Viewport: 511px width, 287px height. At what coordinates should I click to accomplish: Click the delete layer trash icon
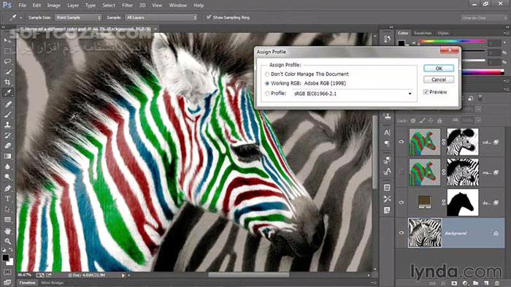point(497,283)
